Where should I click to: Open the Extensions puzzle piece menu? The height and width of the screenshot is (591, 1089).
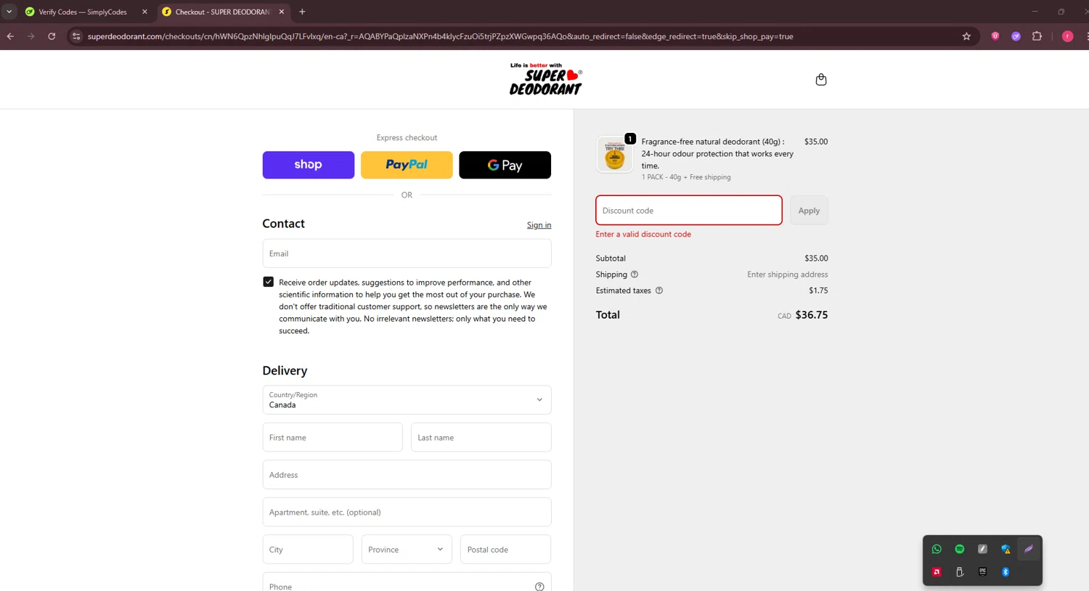pyautogui.click(x=1037, y=36)
